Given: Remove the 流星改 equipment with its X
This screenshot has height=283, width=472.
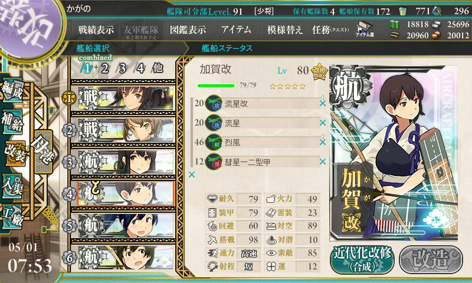Looking at the screenshot, I should tap(323, 103).
